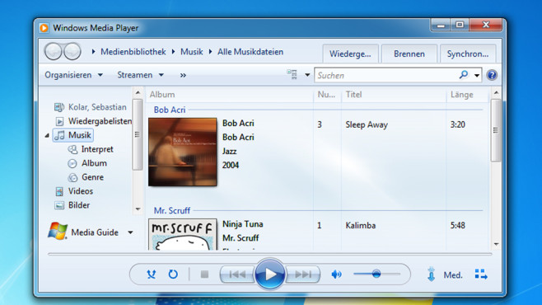The height and width of the screenshot is (305, 542).
Task: Click the Stop playback button
Action: [x=204, y=274]
